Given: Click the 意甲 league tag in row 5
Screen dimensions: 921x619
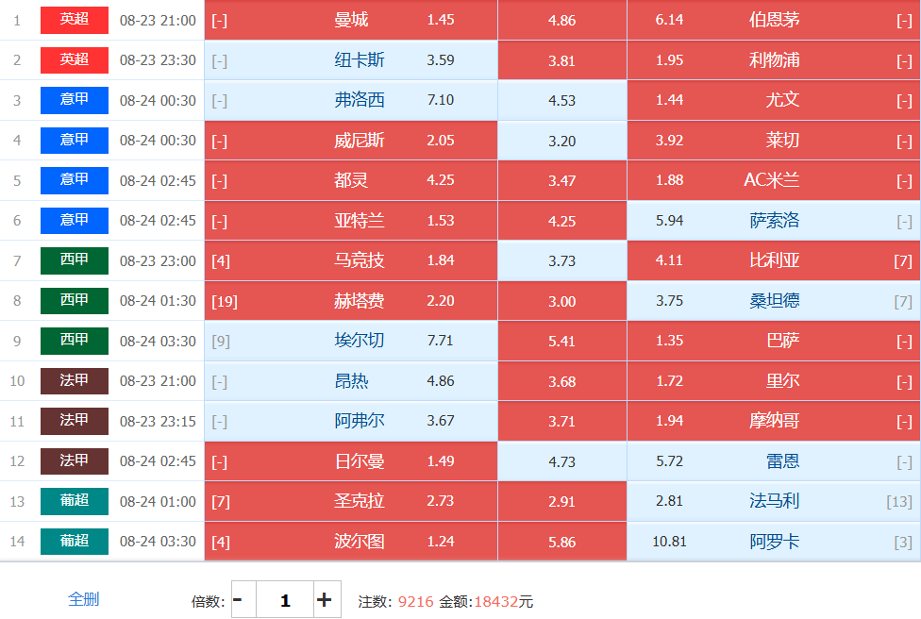Looking at the screenshot, I should pyautogui.click(x=75, y=180).
